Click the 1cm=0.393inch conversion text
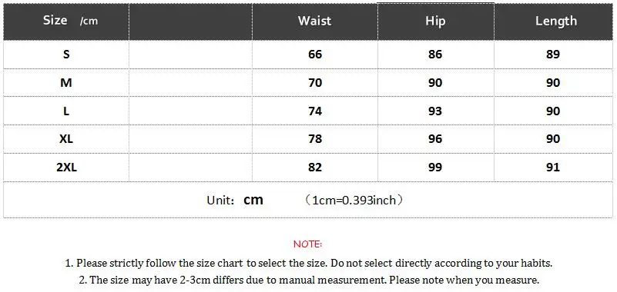Image resolution: width=617 pixels, height=292 pixels. click(x=354, y=200)
